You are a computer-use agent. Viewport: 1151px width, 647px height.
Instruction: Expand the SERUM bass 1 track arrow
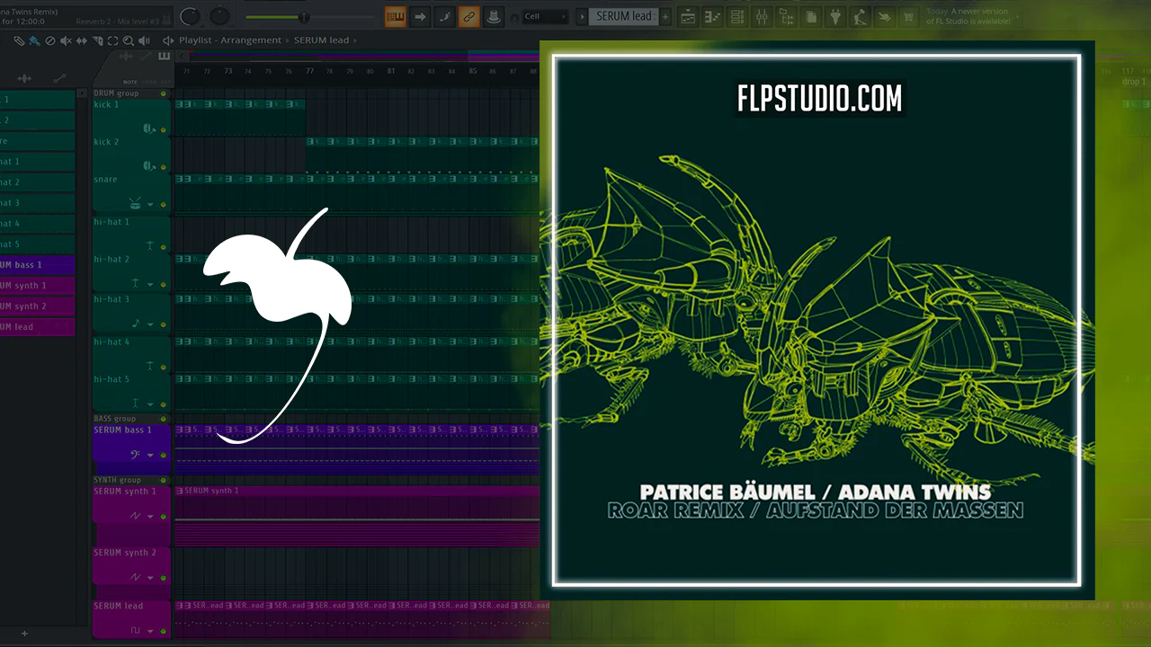151,456
